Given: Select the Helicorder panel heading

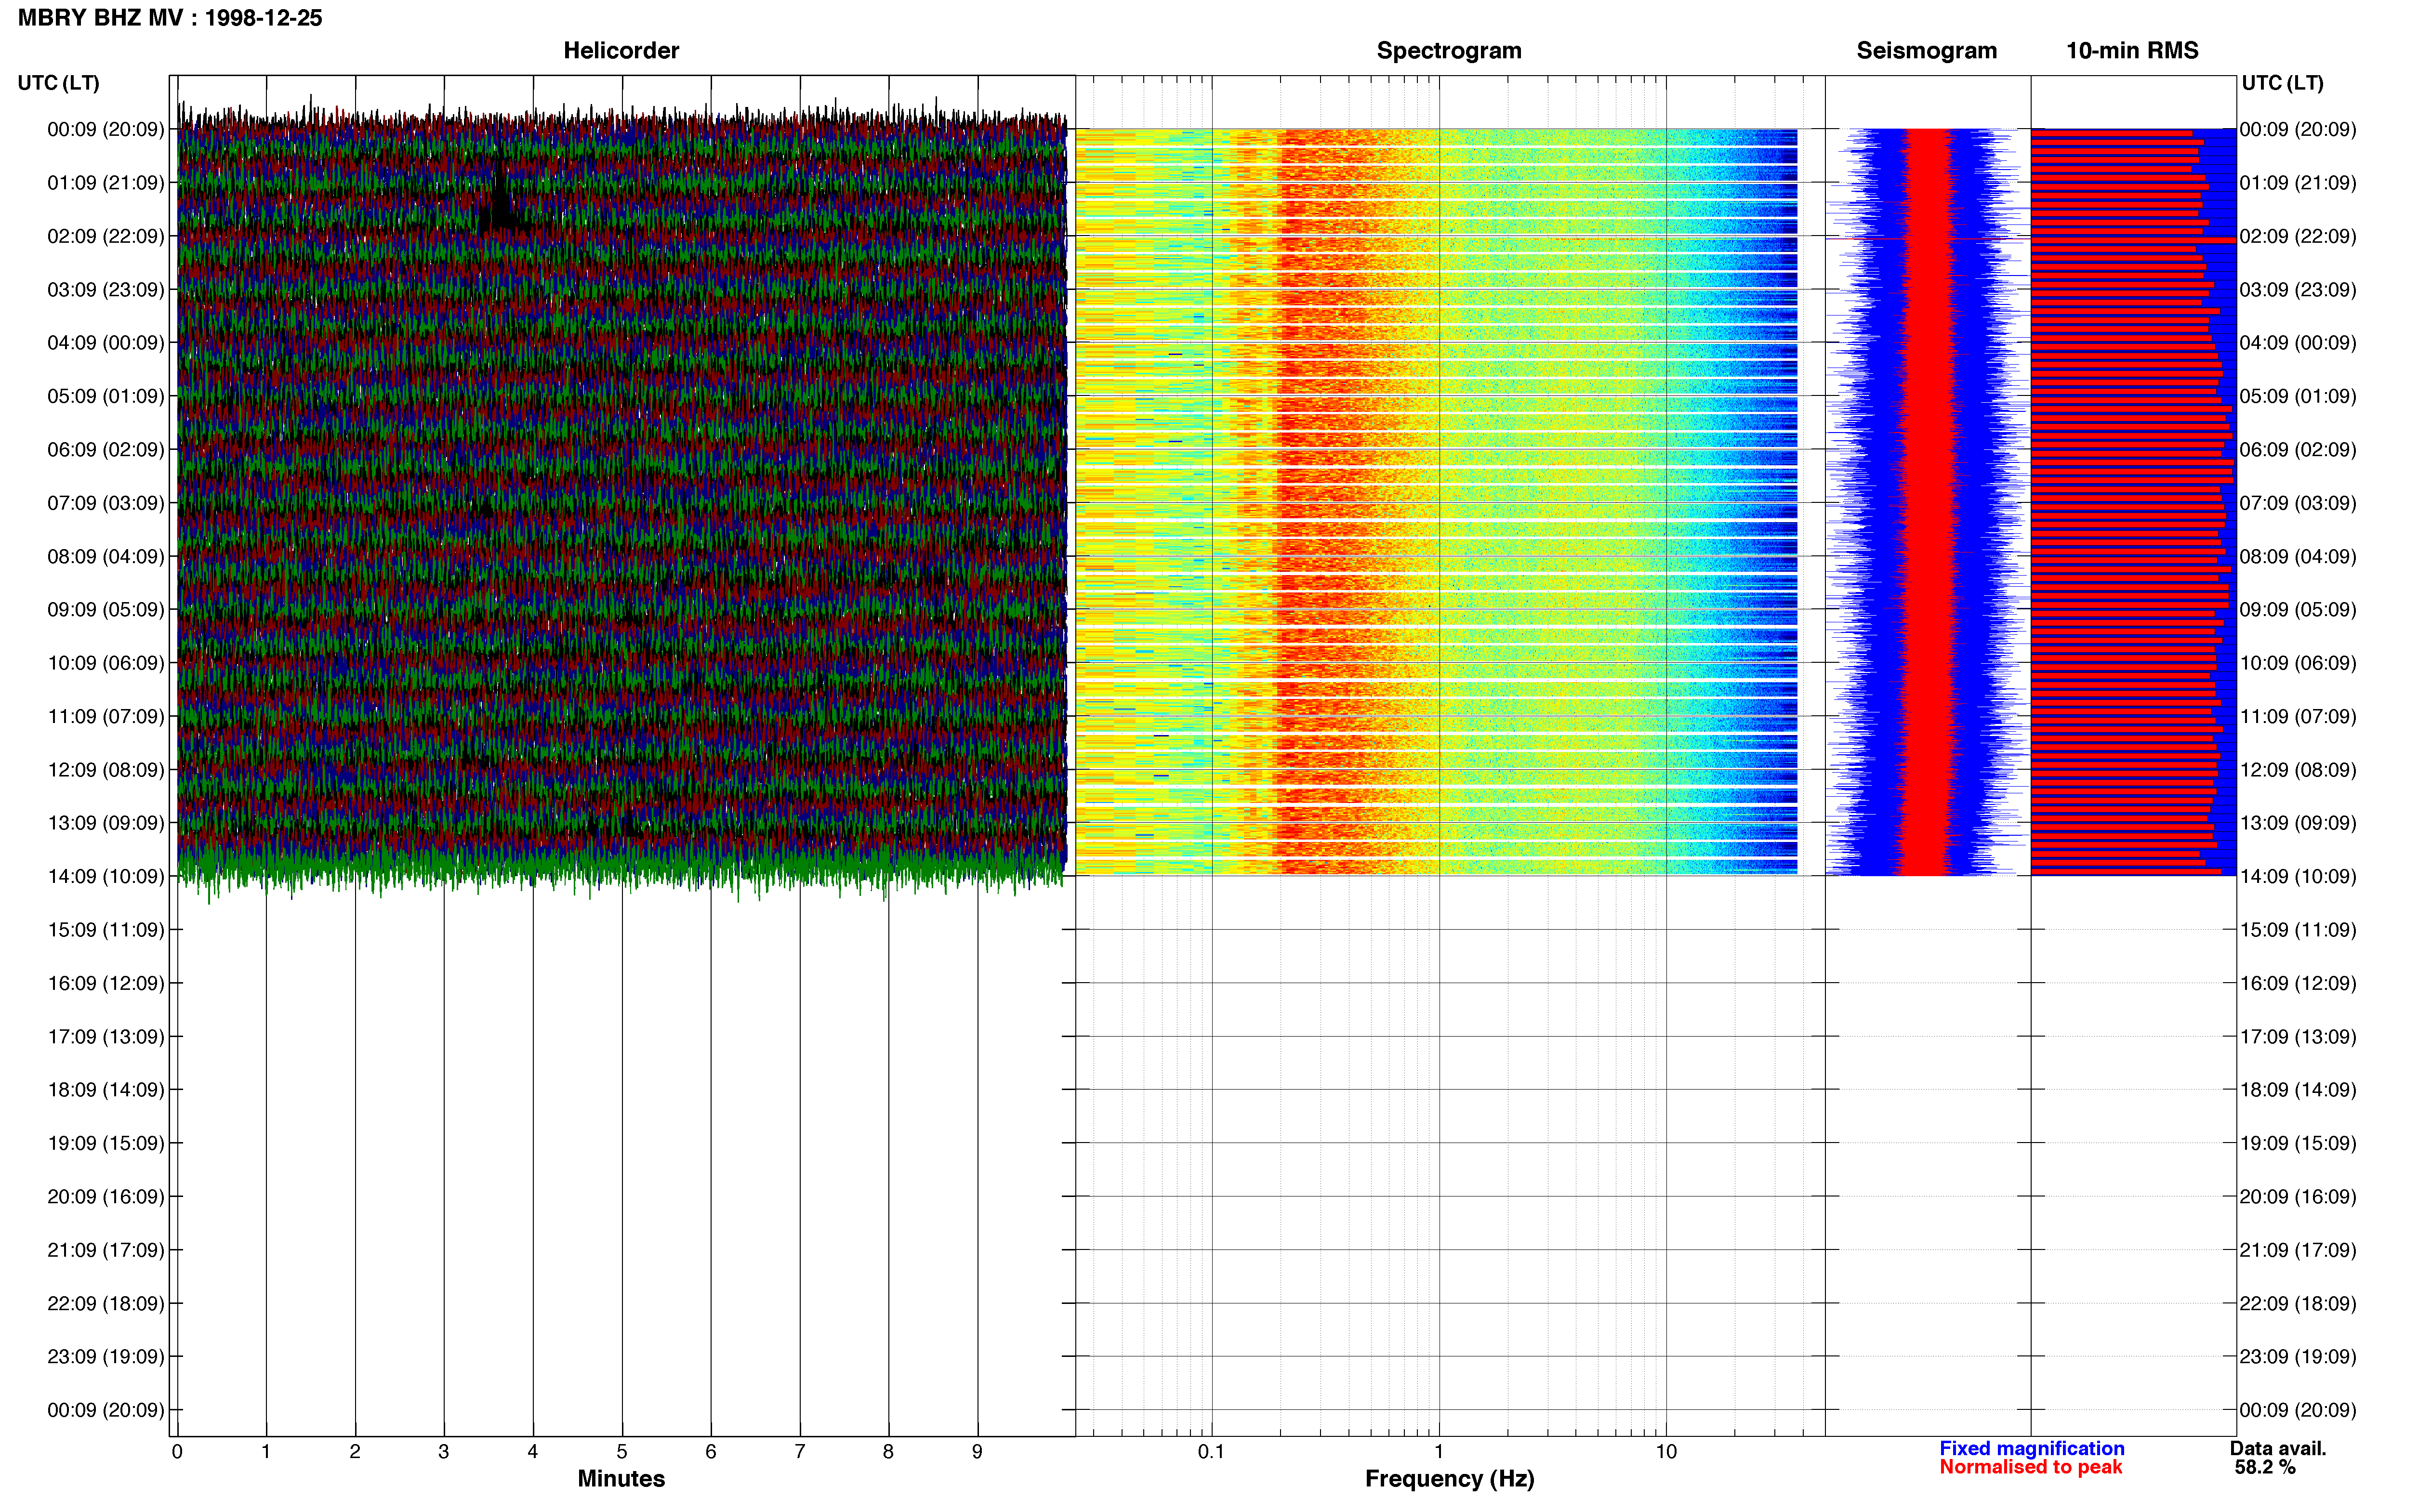Looking at the screenshot, I should click(621, 51).
